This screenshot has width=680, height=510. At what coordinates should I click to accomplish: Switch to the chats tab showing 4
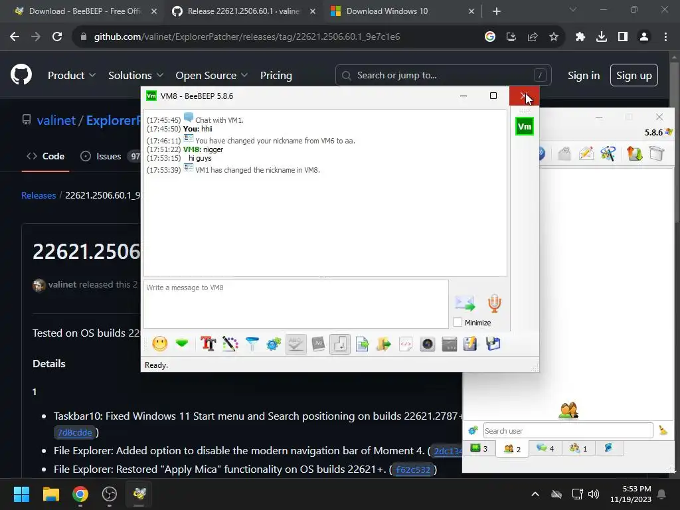[x=545, y=448]
